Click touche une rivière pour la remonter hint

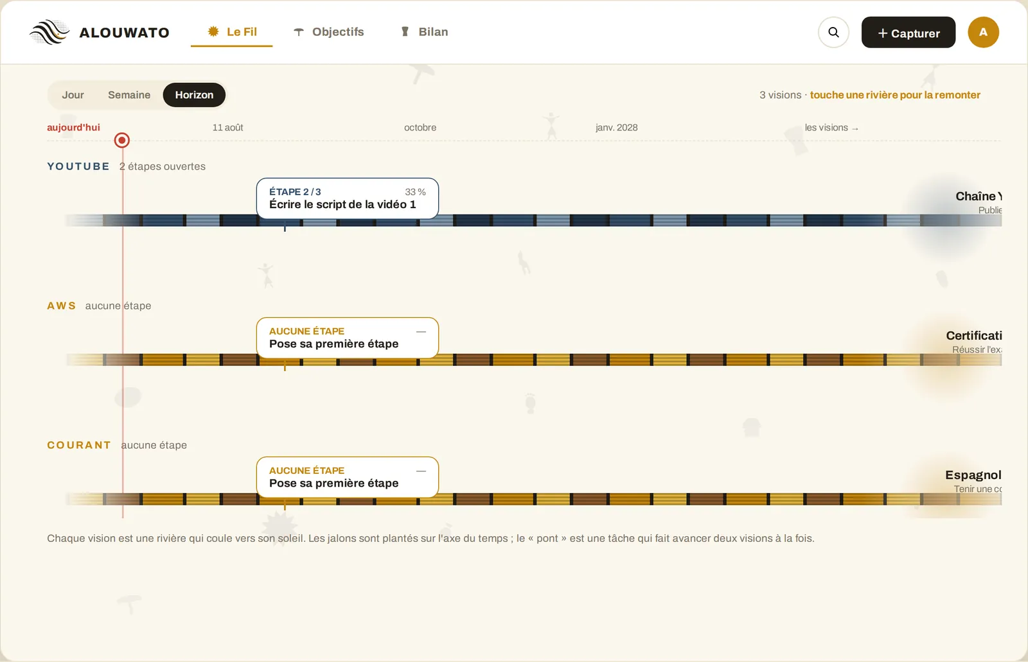[895, 95]
